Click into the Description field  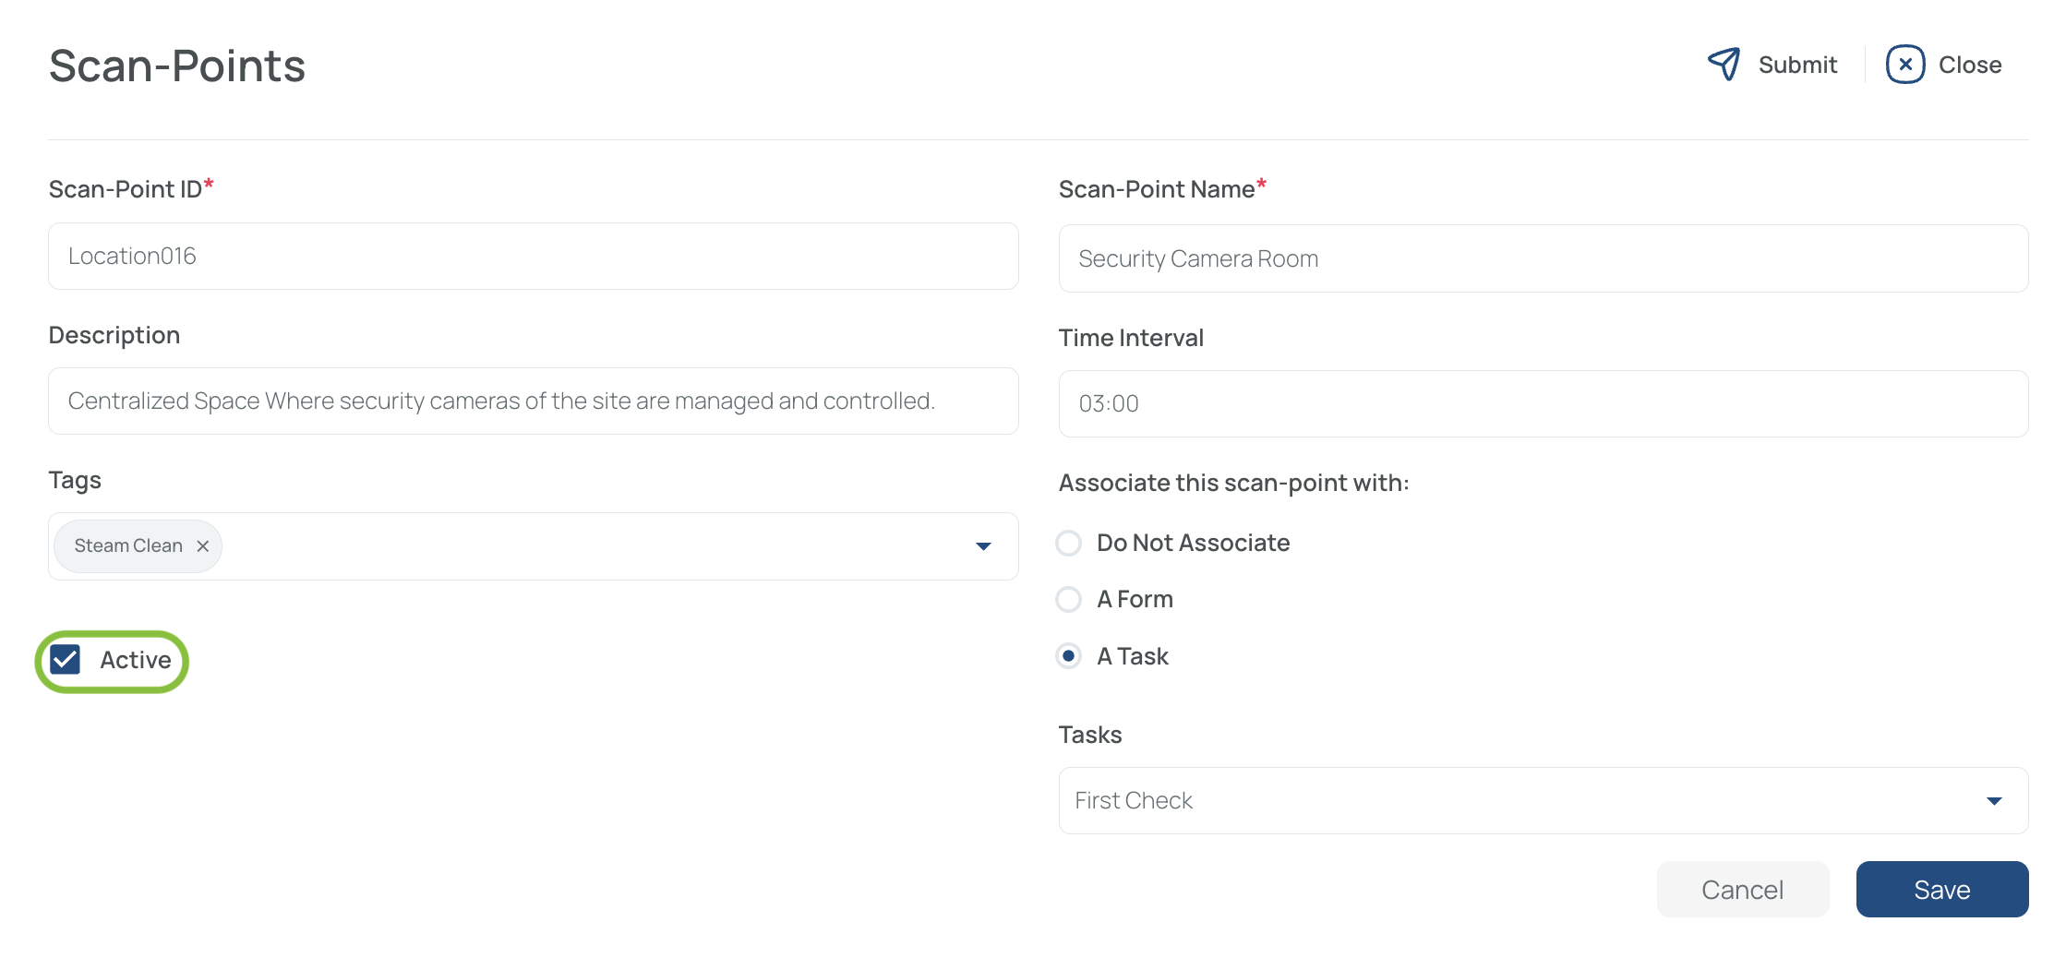[x=534, y=401]
